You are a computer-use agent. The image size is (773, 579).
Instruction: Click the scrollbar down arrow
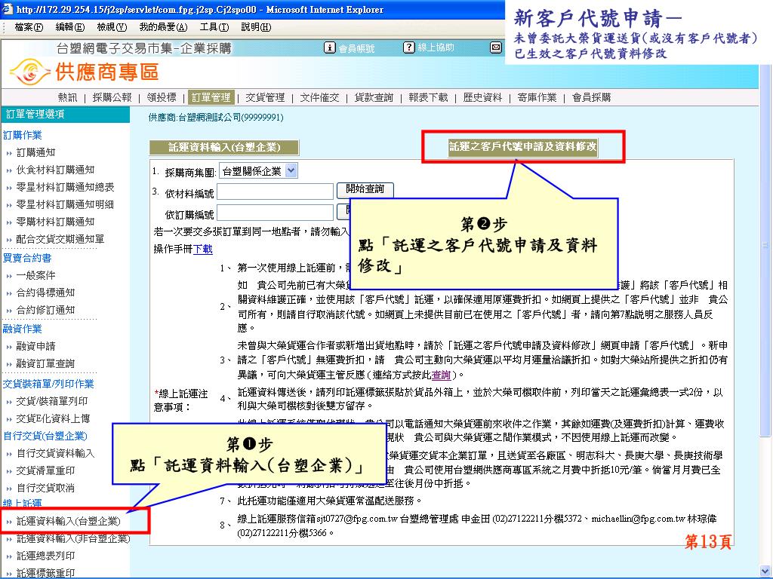point(765,571)
